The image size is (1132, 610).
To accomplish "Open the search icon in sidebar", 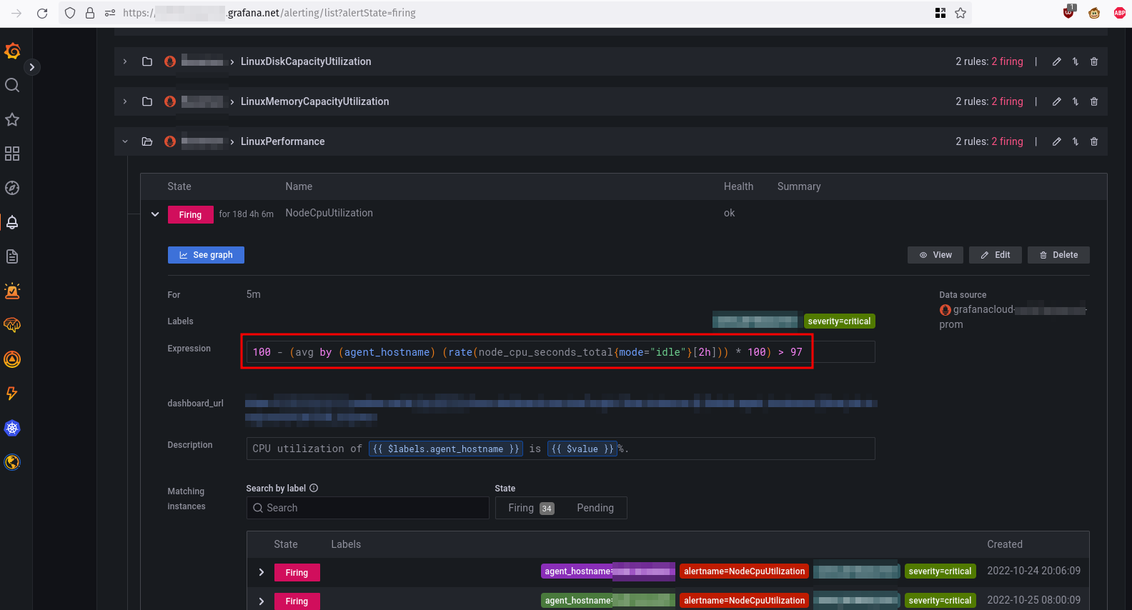I will point(12,85).
